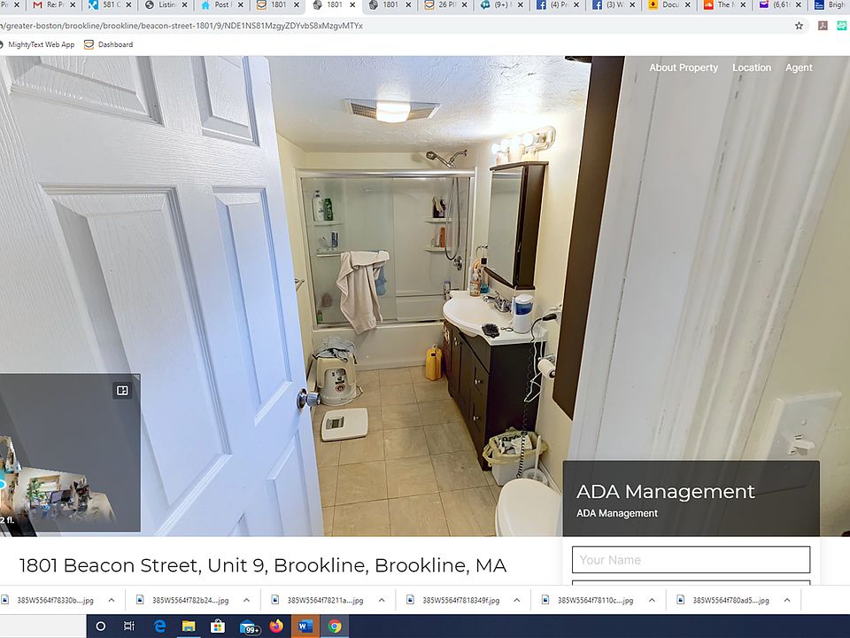This screenshot has width=850, height=638.
Task: Close the Gmail 'Re: Pr' tab
Action: tap(73, 5)
